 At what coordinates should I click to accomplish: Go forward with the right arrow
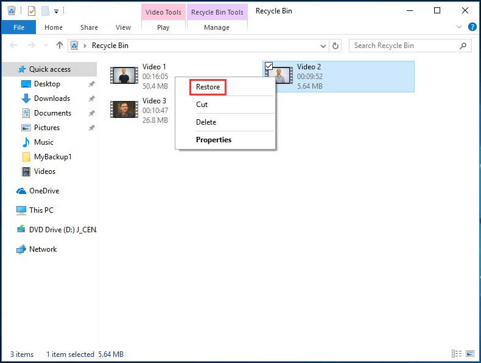31,46
